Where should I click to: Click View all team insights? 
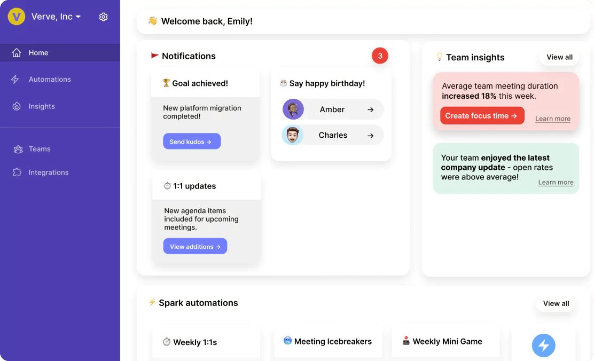coord(559,57)
